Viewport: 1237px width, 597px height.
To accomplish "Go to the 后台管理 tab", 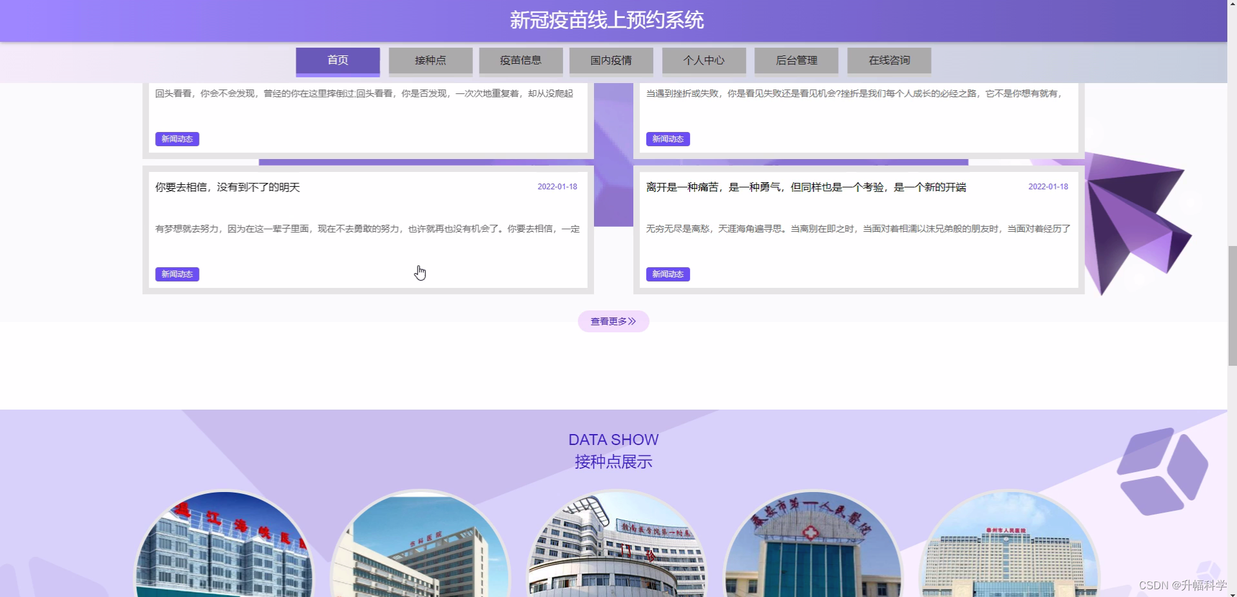I will tap(796, 60).
